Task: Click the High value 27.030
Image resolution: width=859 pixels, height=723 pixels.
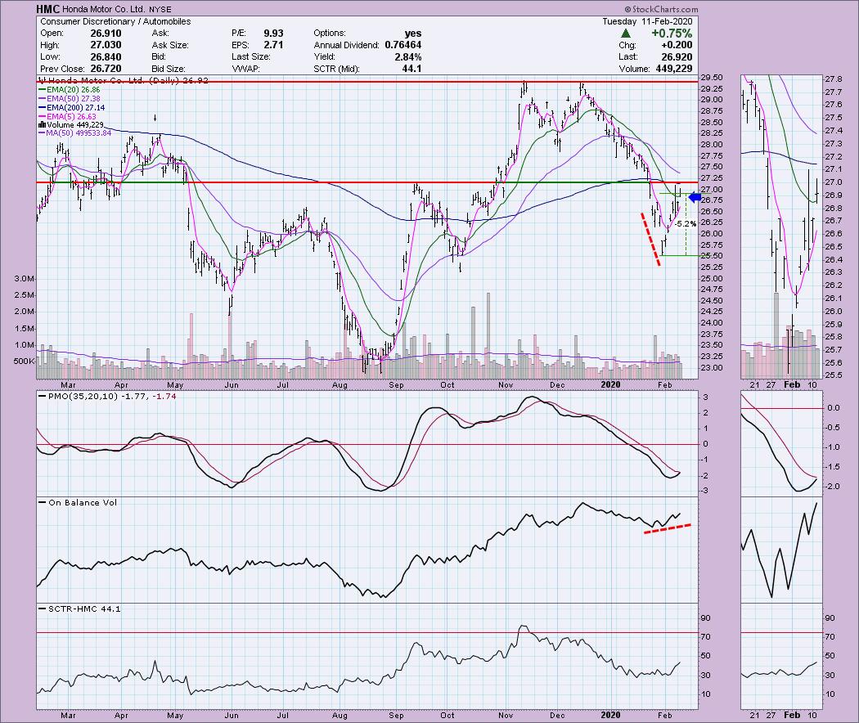Action: coord(106,45)
